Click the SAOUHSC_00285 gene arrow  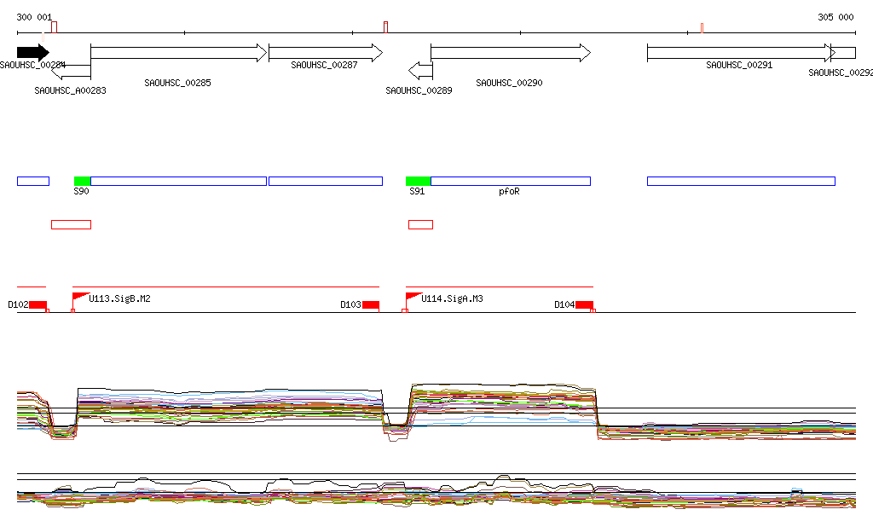coord(179,53)
